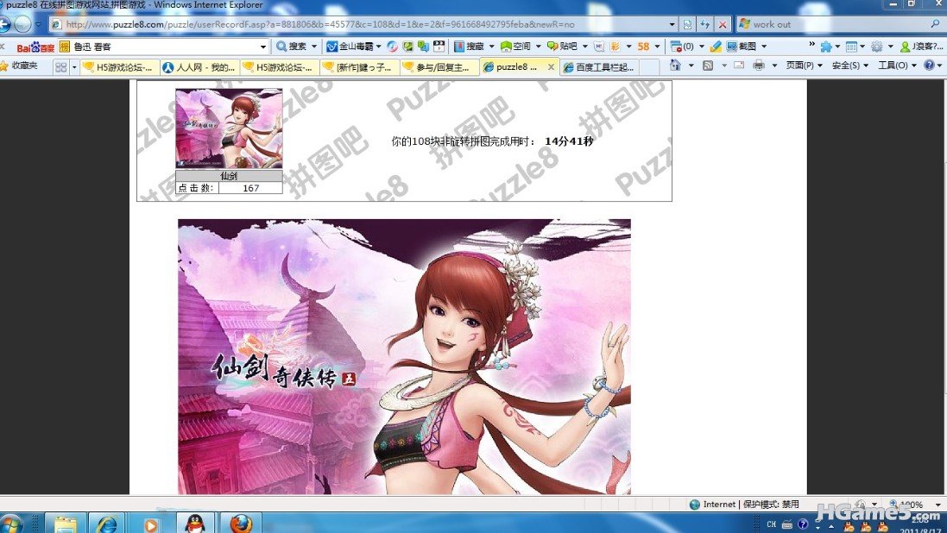The height and width of the screenshot is (533, 947).
Task: Open the dropdown next to 搜索 button
Action: [x=314, y=46]
